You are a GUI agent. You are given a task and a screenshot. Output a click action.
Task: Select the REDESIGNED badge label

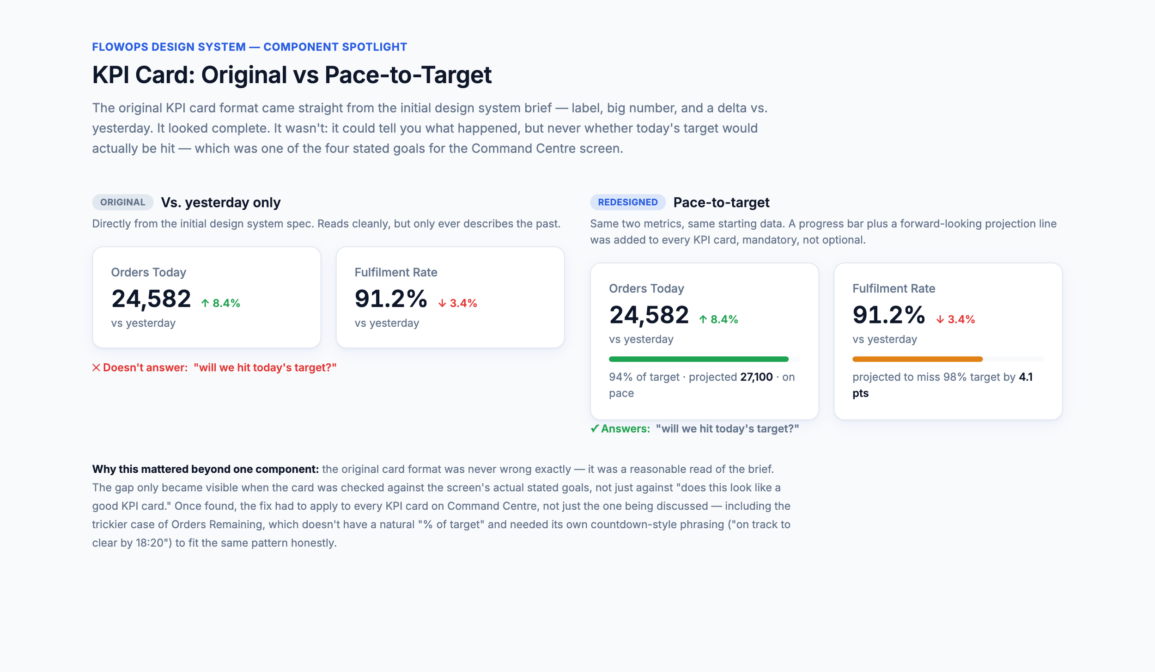coord(628,202)
